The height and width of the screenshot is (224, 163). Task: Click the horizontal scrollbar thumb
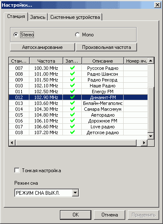click(76, 143)
